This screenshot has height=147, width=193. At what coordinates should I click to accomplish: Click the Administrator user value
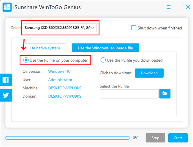tap(60, 80)
